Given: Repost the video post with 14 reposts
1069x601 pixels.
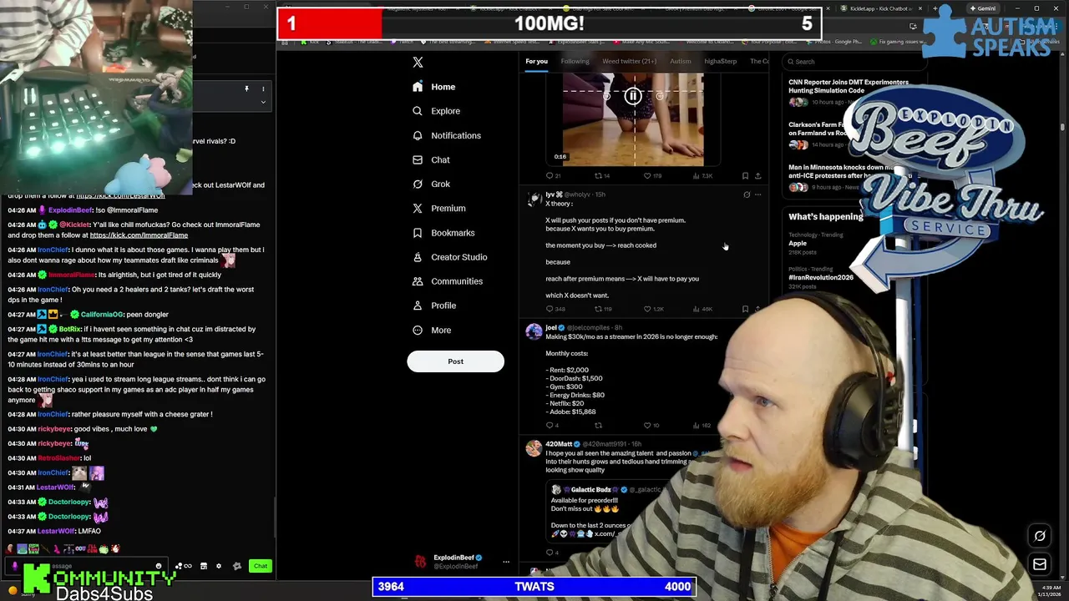Looking at the screenshot, I should coord(601,176).
